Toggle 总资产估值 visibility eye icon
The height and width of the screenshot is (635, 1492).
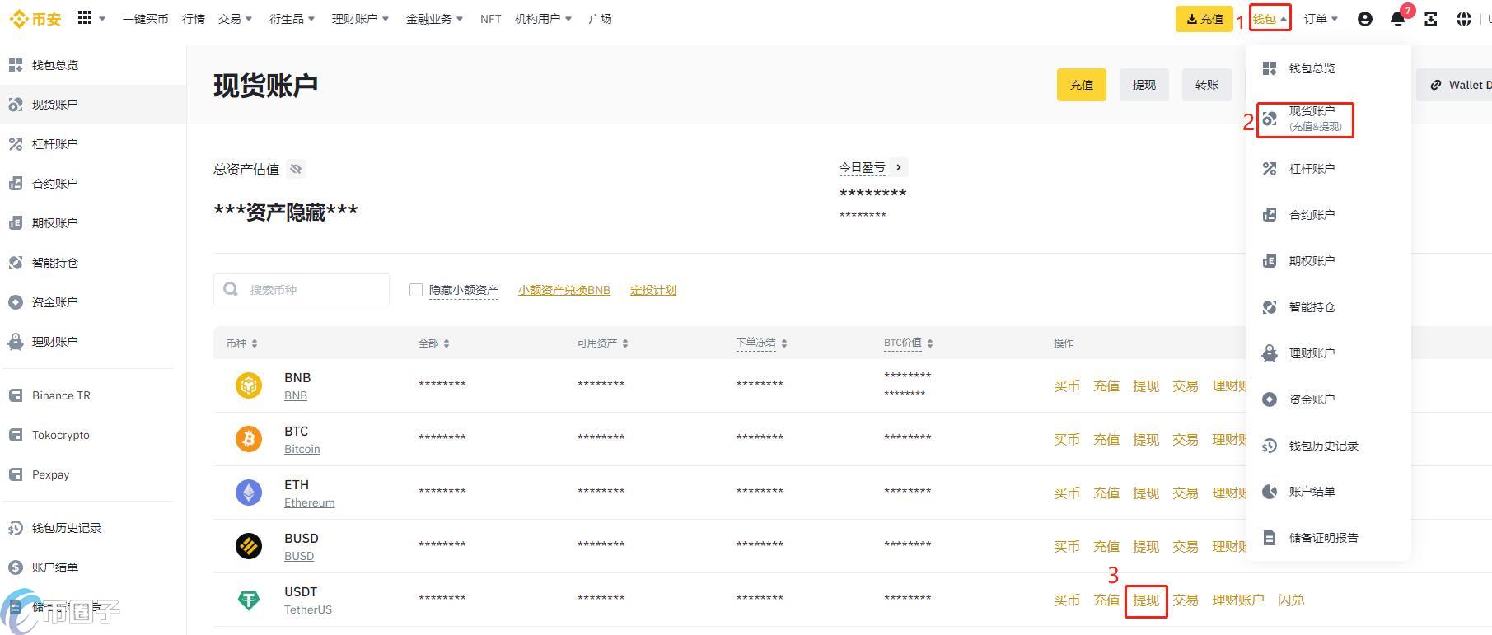click(x=296, y=169)
